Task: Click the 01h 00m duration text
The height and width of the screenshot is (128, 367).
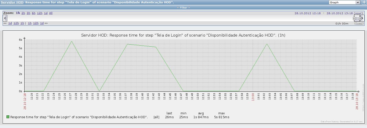Action: 342,23
